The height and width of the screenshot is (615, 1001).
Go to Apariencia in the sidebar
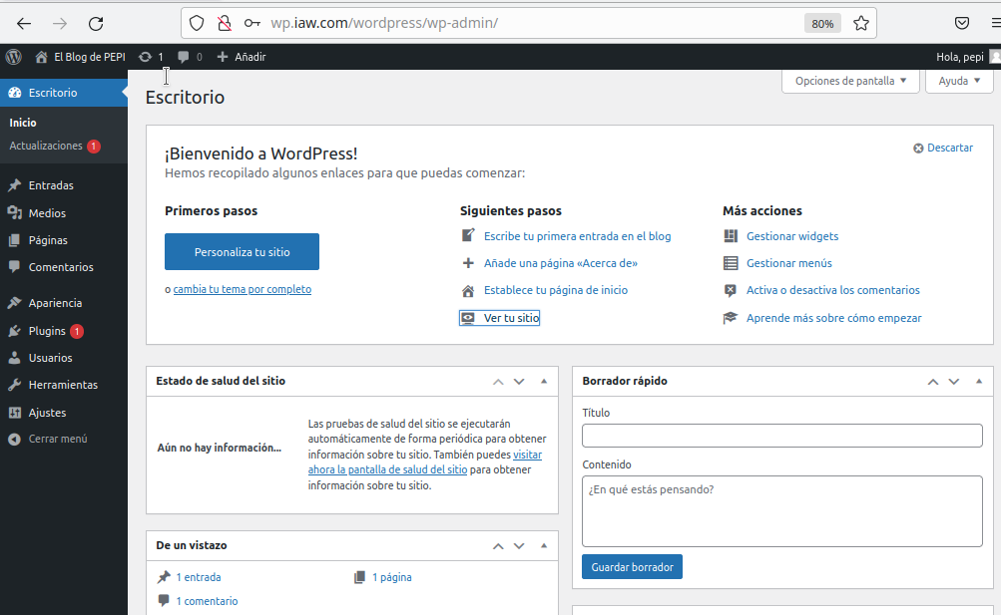[x=55, y=303]
